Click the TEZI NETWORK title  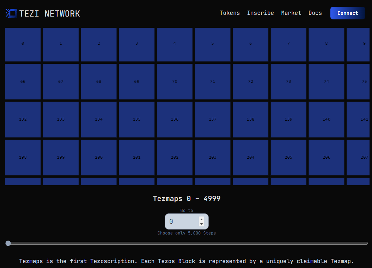pos(50,13)
